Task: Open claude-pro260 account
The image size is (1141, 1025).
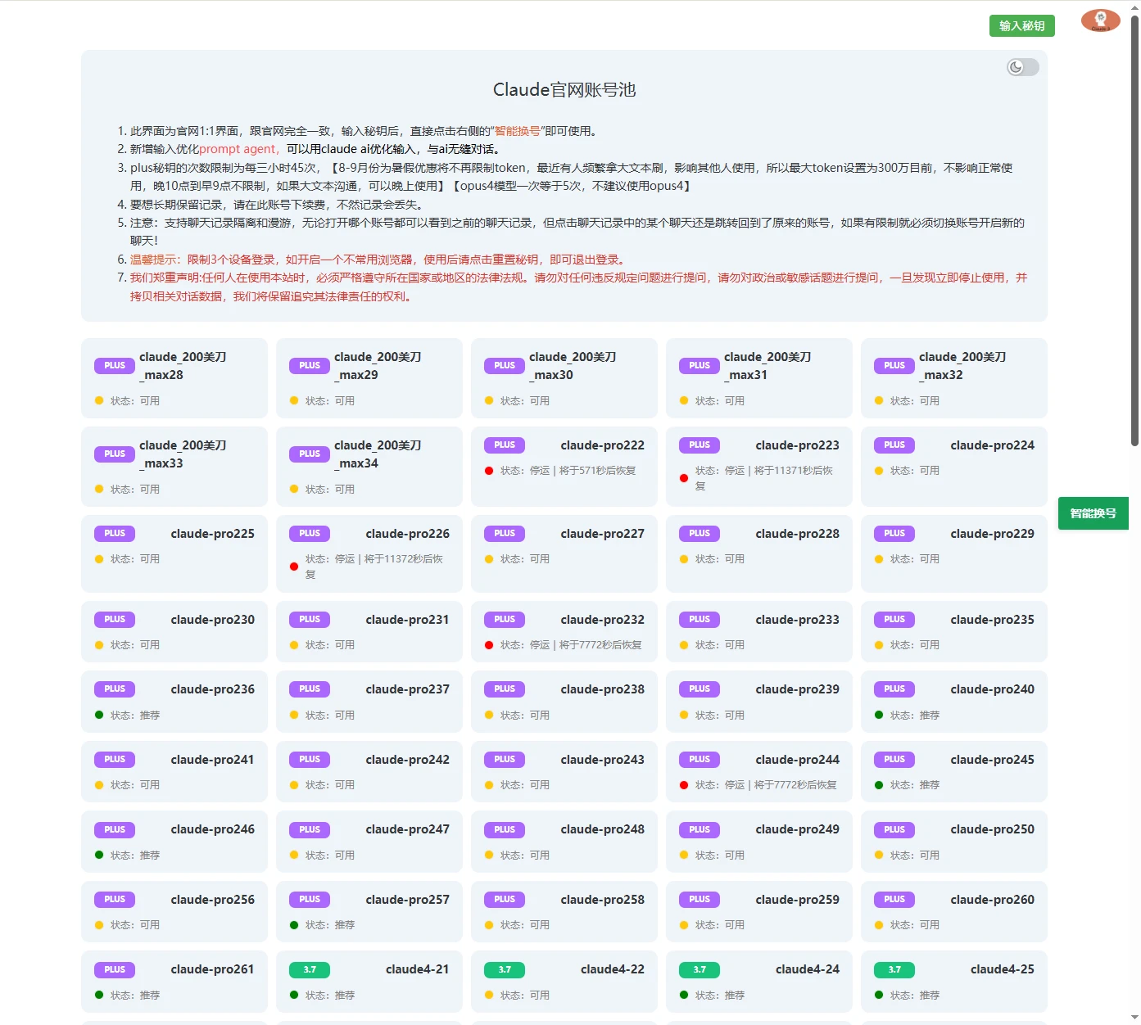Action: (x=954, y=911)
